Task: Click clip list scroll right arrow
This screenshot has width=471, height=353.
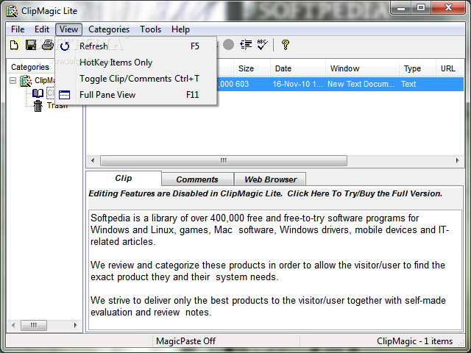Action: coord(457,160)
